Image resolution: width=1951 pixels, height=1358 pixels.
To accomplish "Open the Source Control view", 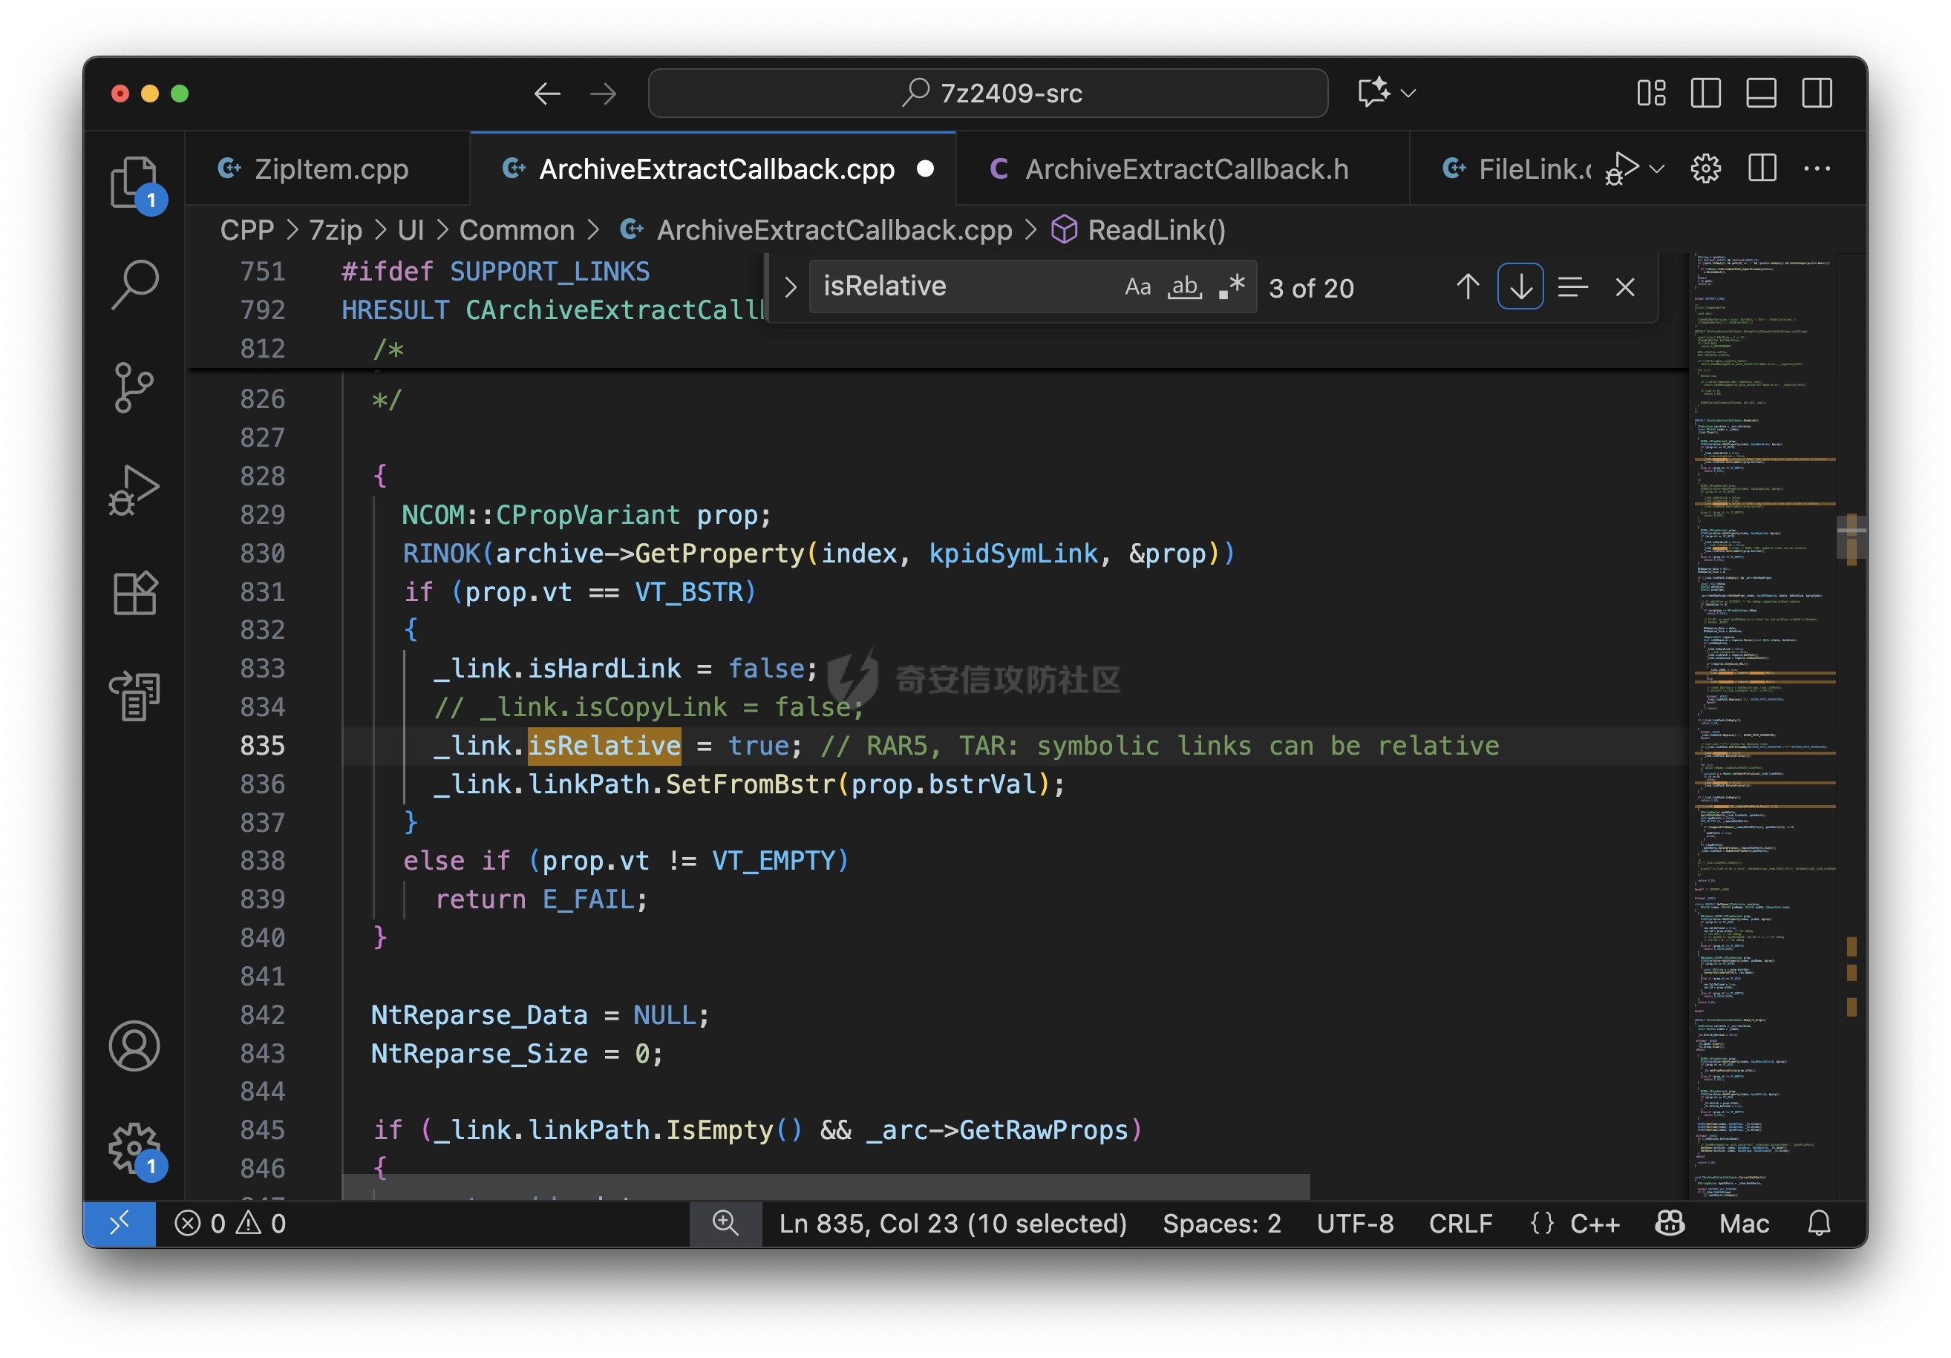I will (134, 388).
